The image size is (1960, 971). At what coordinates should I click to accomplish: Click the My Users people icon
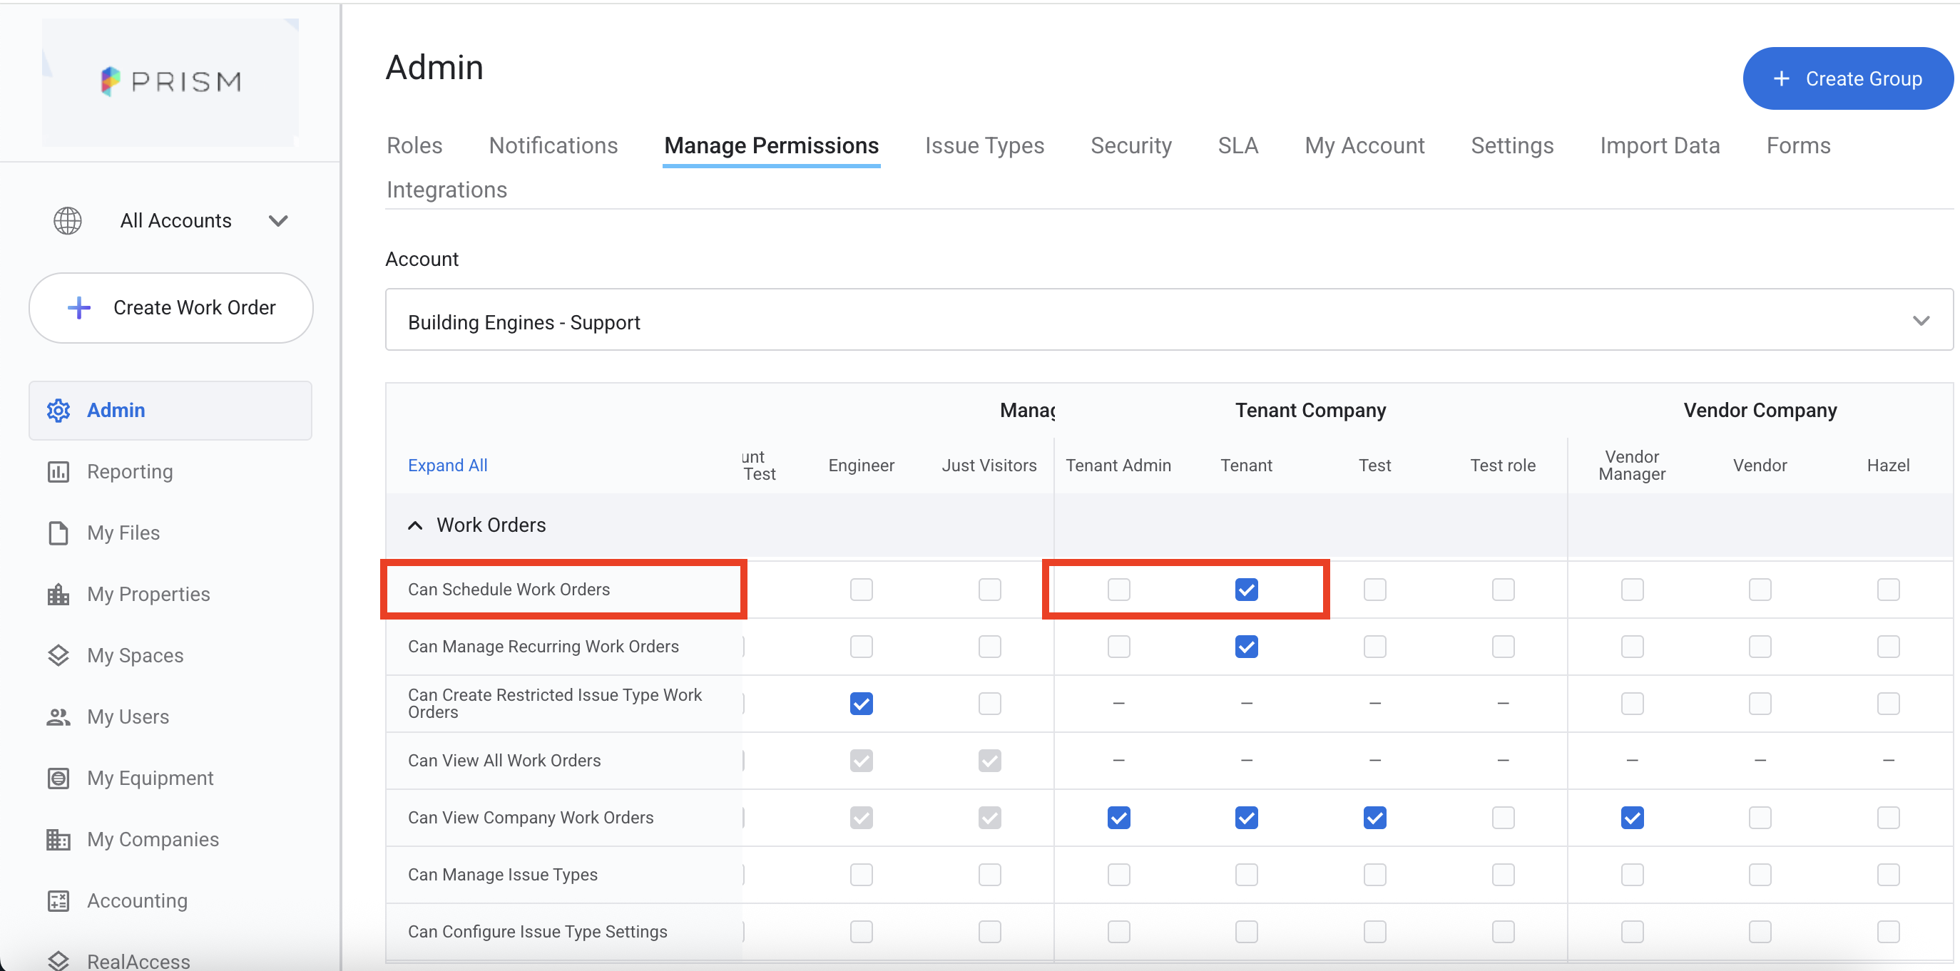(58, 717)
